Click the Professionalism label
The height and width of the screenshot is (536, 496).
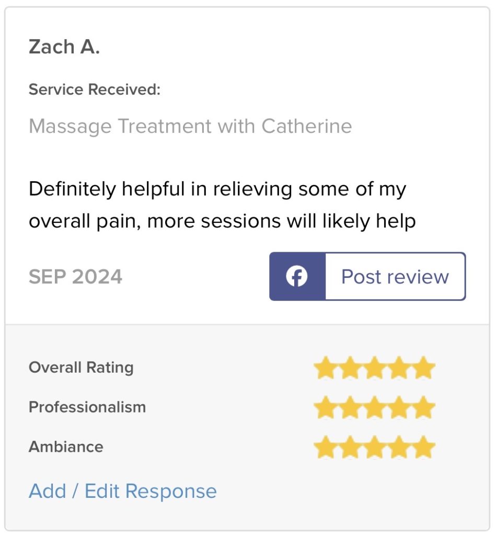pos(87,407)
